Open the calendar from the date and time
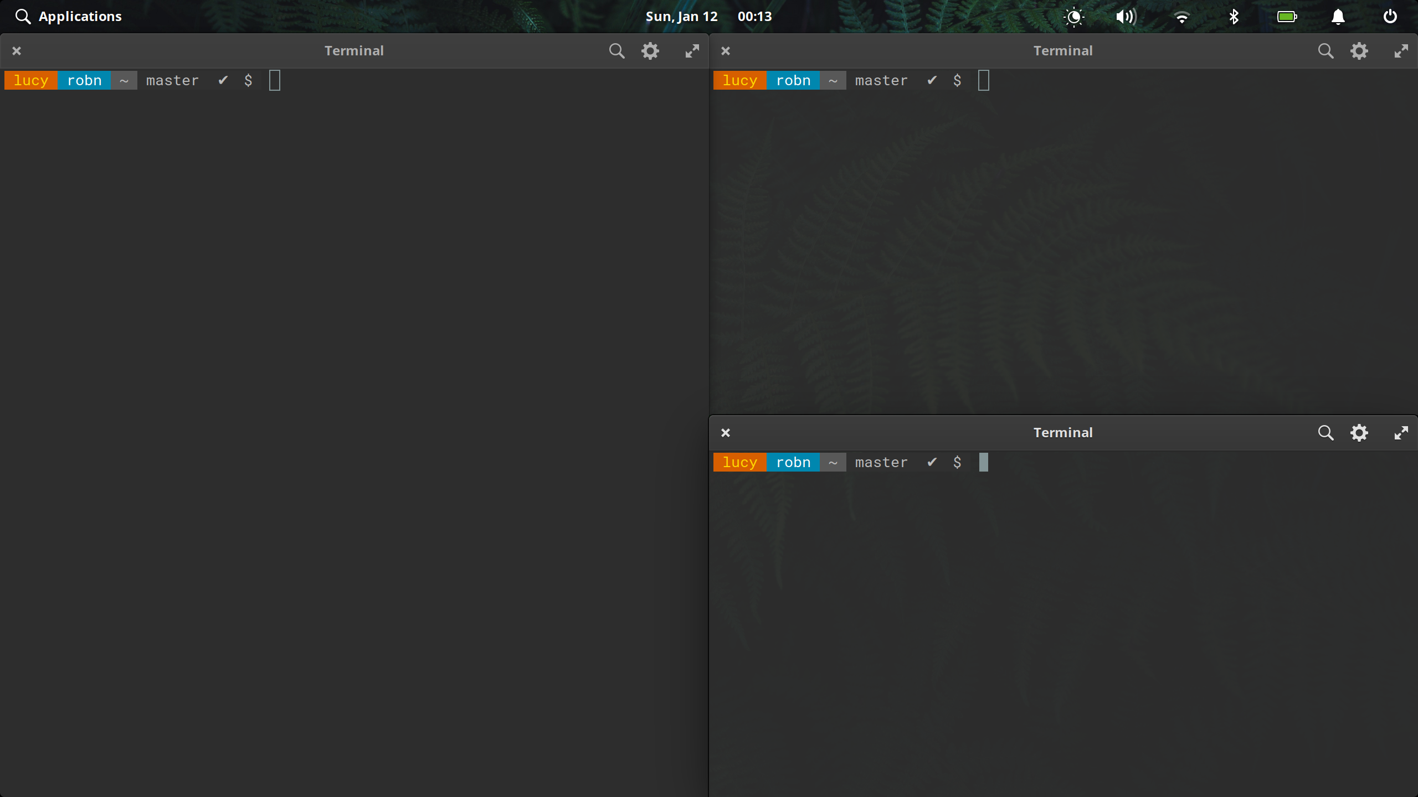The height and width of the screenshot is (797, 1418). [x=708, y=17]
